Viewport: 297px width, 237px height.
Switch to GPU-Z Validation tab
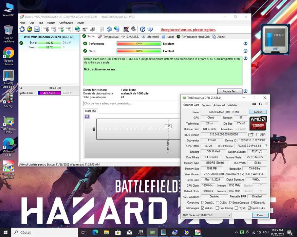pos(233,105)
